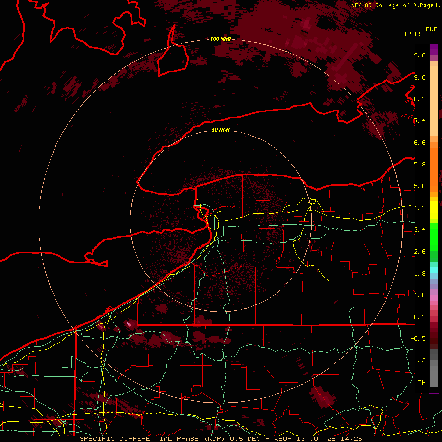The width and height of the screenshot is (442, 442).
Task: Click the bright pink radar echo pixel
Action: pos(129,324)
